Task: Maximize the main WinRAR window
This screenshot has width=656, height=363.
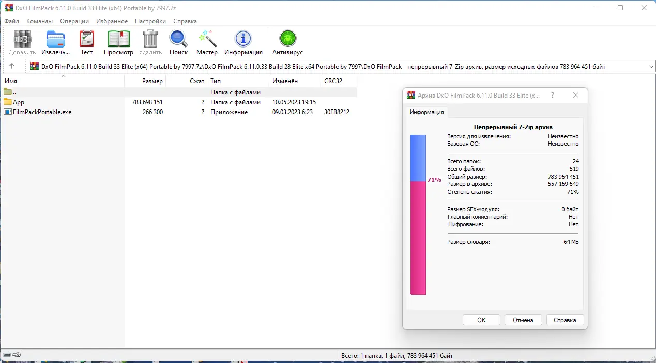Action: click(x=620, y=8)
